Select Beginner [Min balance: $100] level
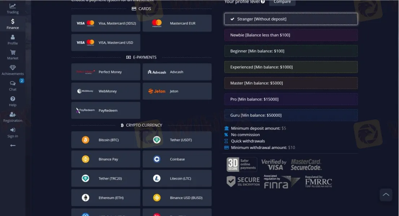This screenshot has height=216, width=399. [291, 51]
